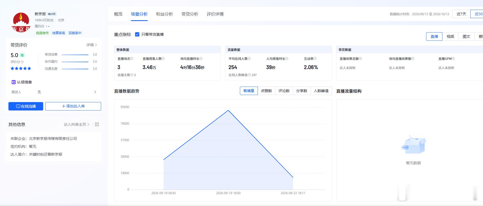Click the info icon next to 平均在线人数

click(x=249, y=59)
